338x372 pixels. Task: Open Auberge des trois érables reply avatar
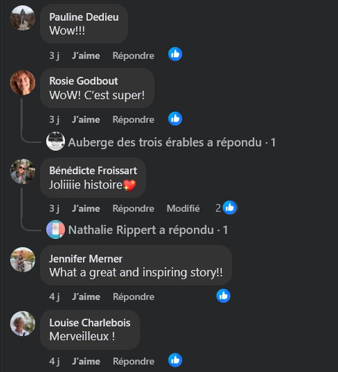55,142
